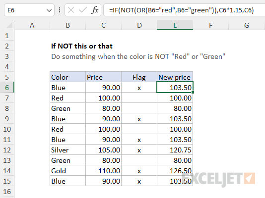The image size is (265, 198).
Task: Click the 'Color' table header cell
Action: (68, 77)
